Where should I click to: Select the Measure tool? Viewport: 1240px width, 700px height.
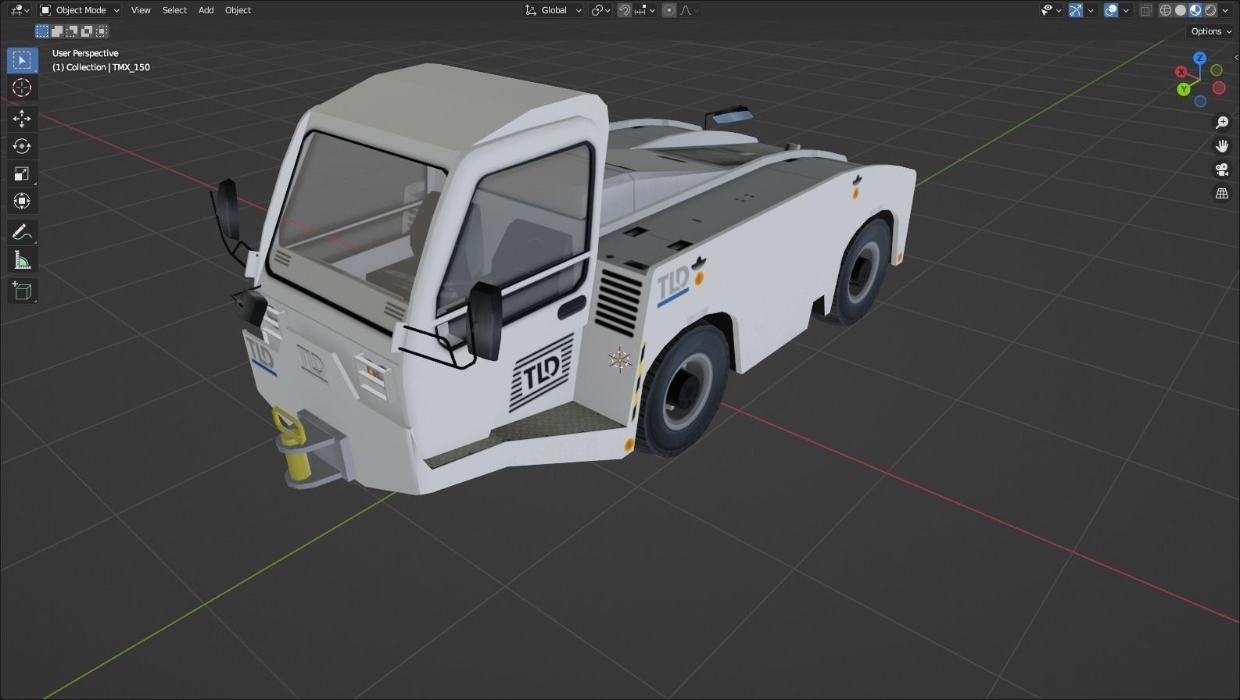pos(22,259)
